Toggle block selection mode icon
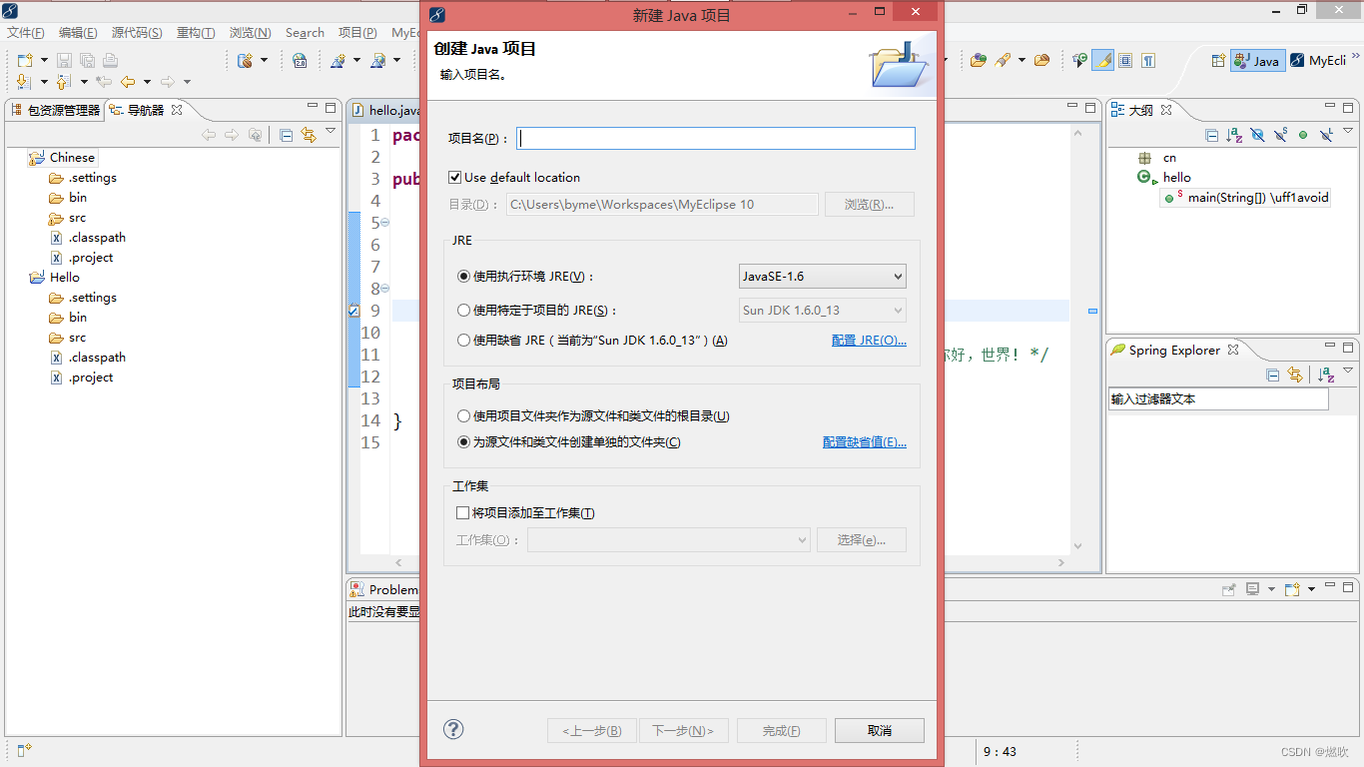Screen dimensions: 1364x767 click(x=1125, y=60)
